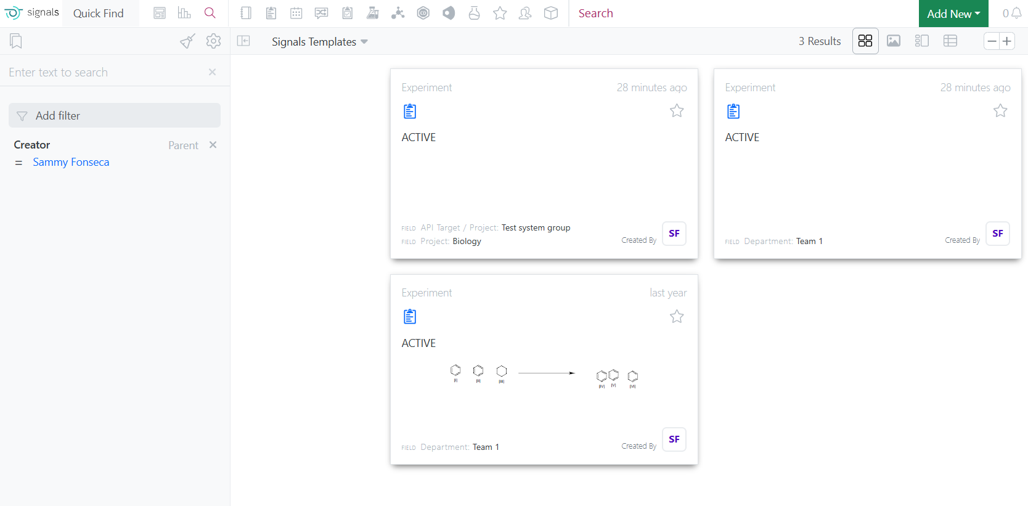Viewport: 1028px width, 506px height.
Task: Click the Creator filter label
Action: point(32,145)
